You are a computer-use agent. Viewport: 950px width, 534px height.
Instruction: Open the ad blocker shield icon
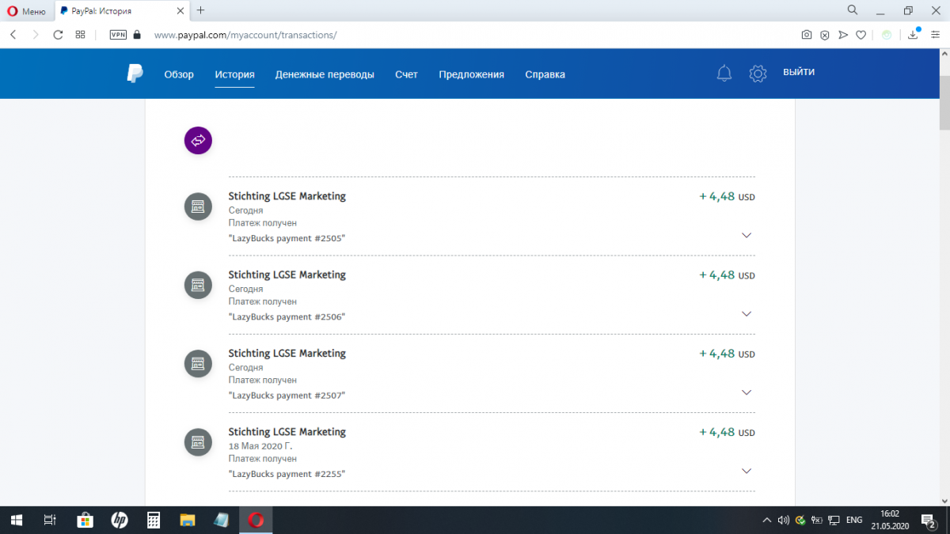click(x=824, y=35)
